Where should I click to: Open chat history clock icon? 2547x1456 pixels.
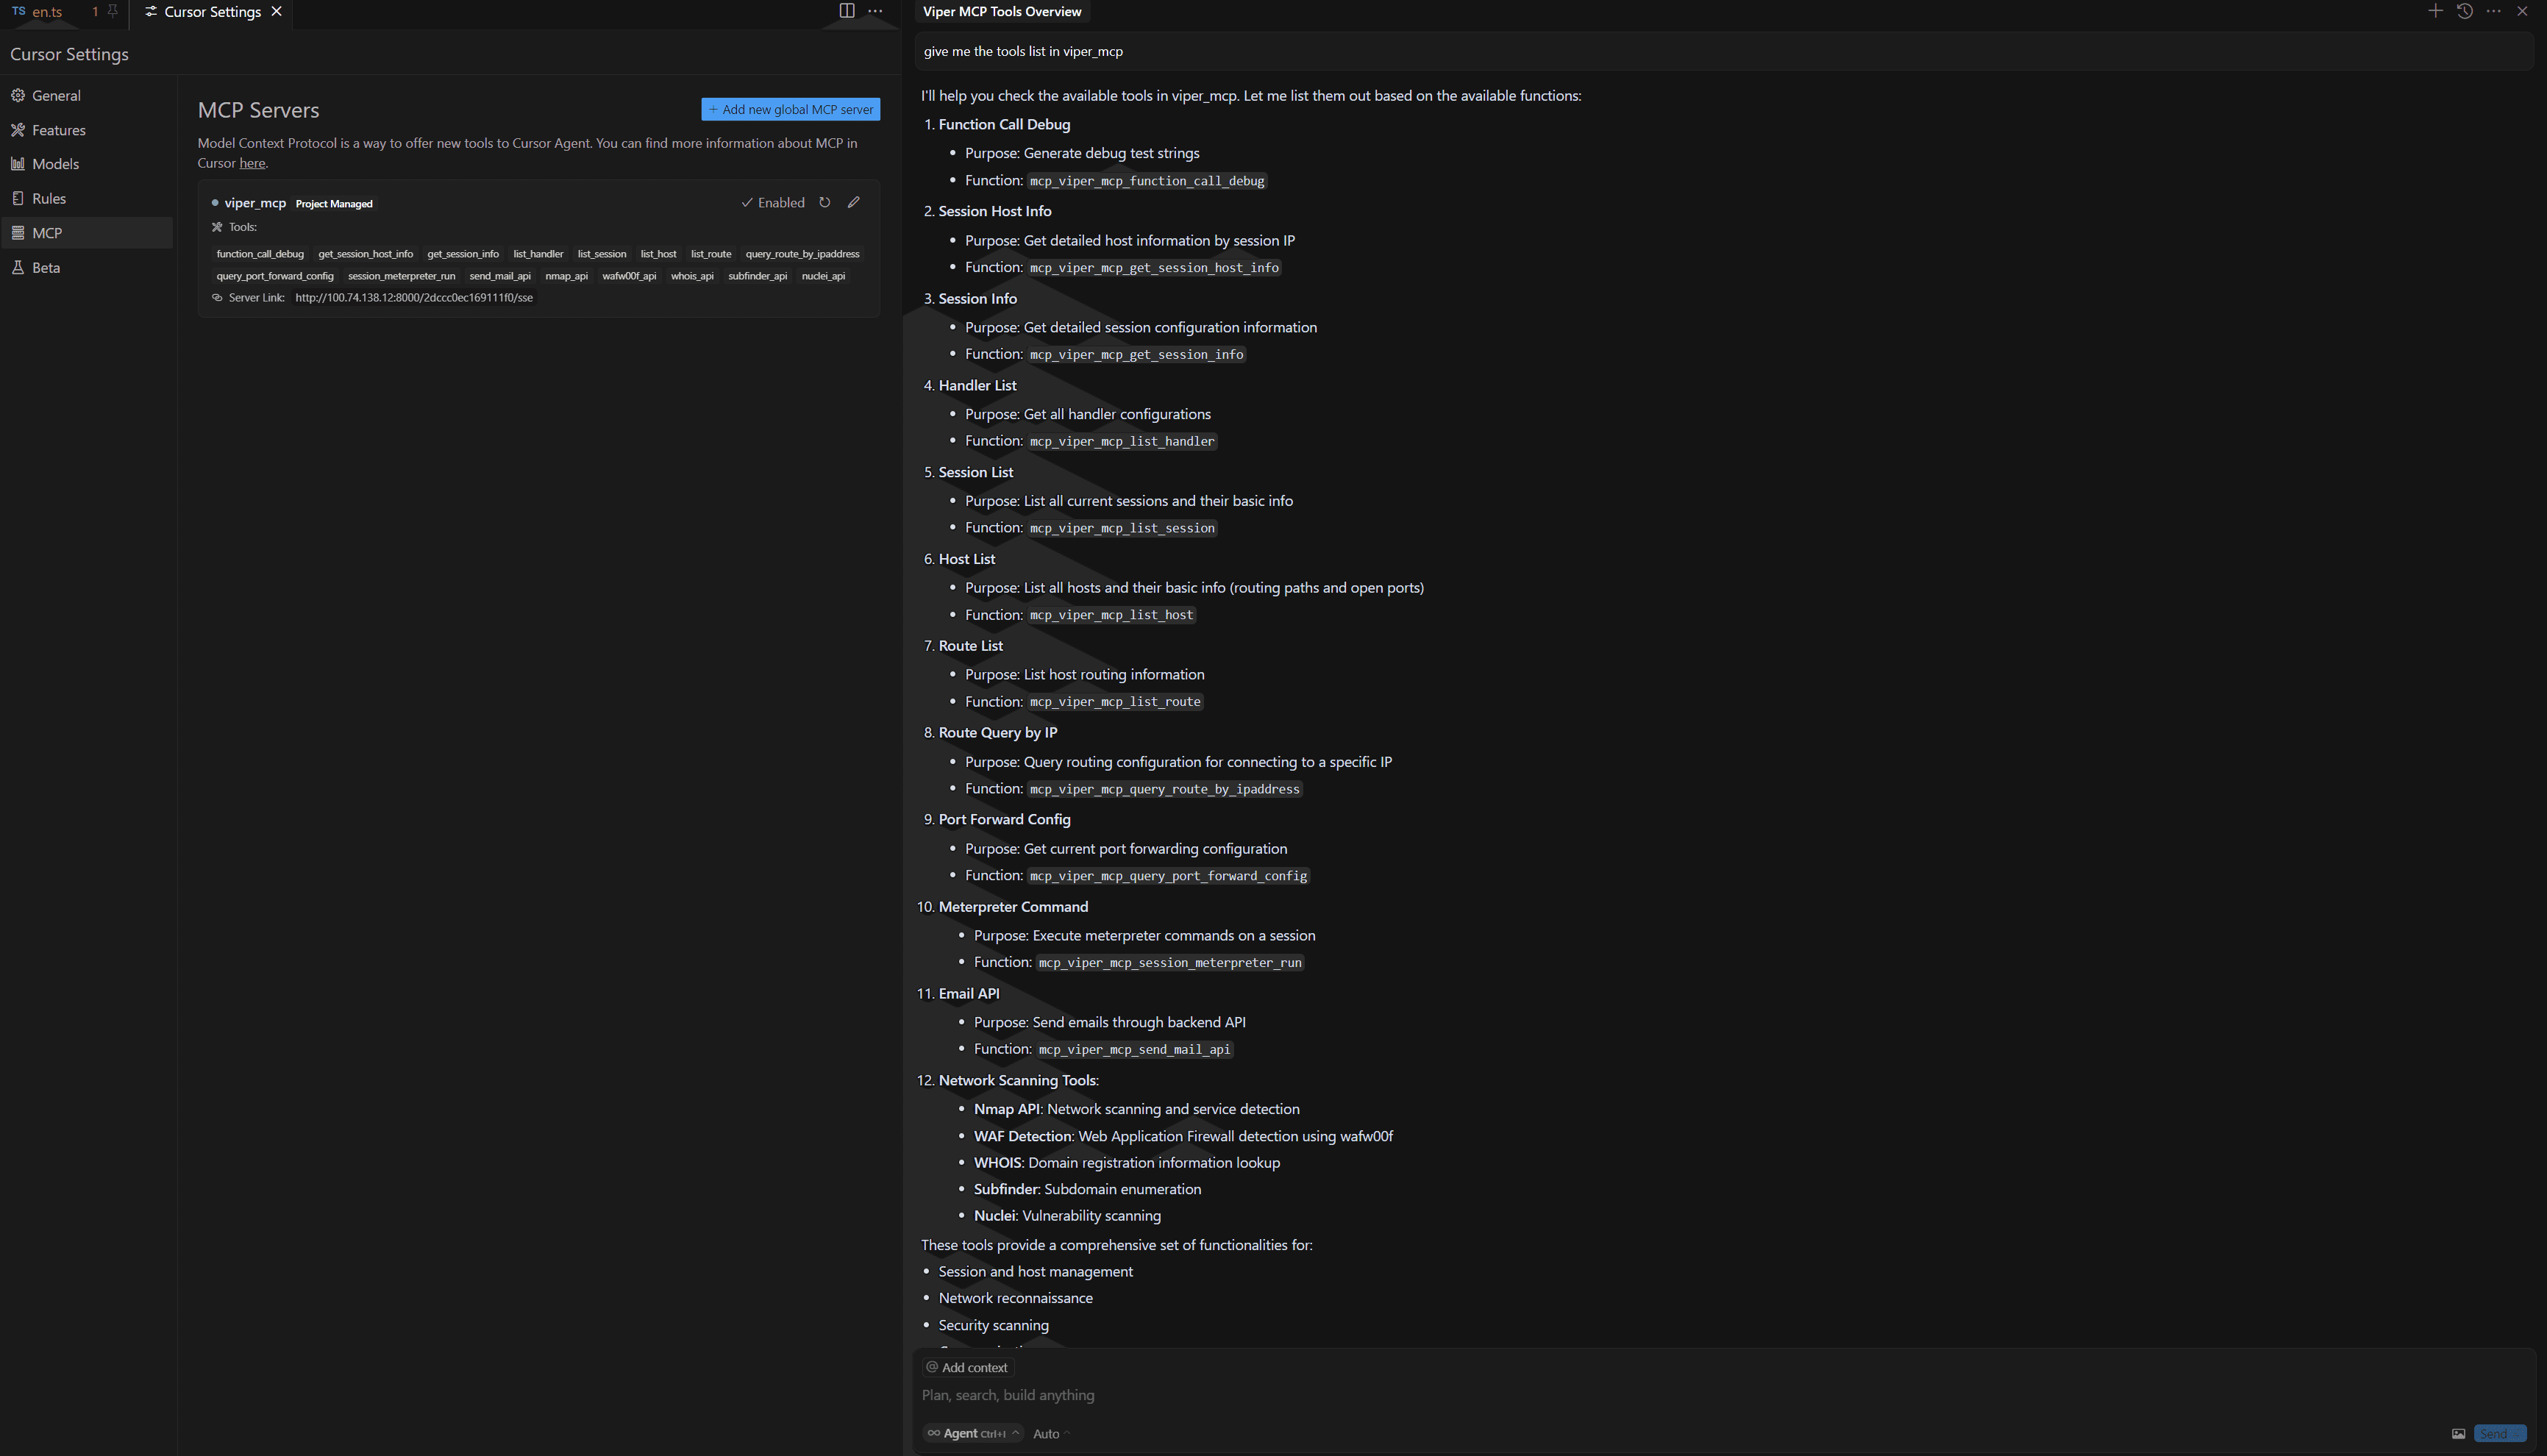(x=2464, y=11)
